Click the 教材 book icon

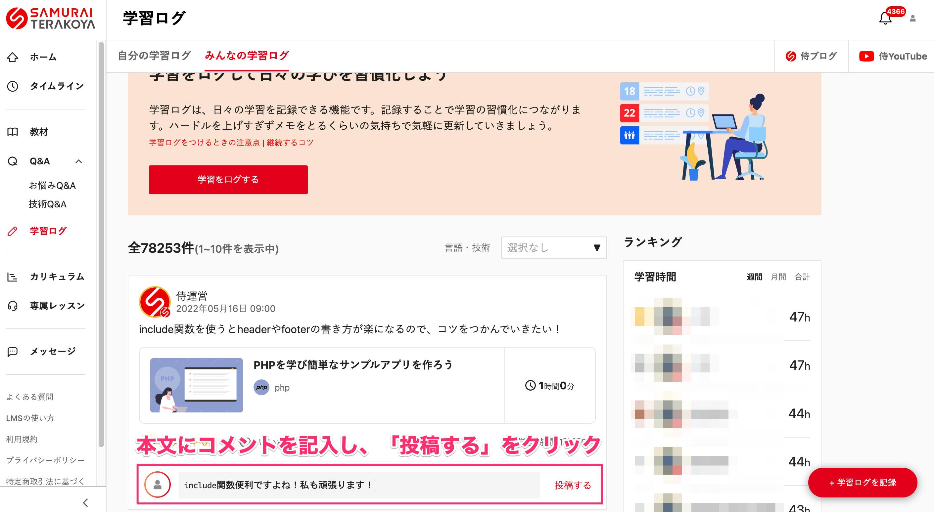tap(13, 132)
